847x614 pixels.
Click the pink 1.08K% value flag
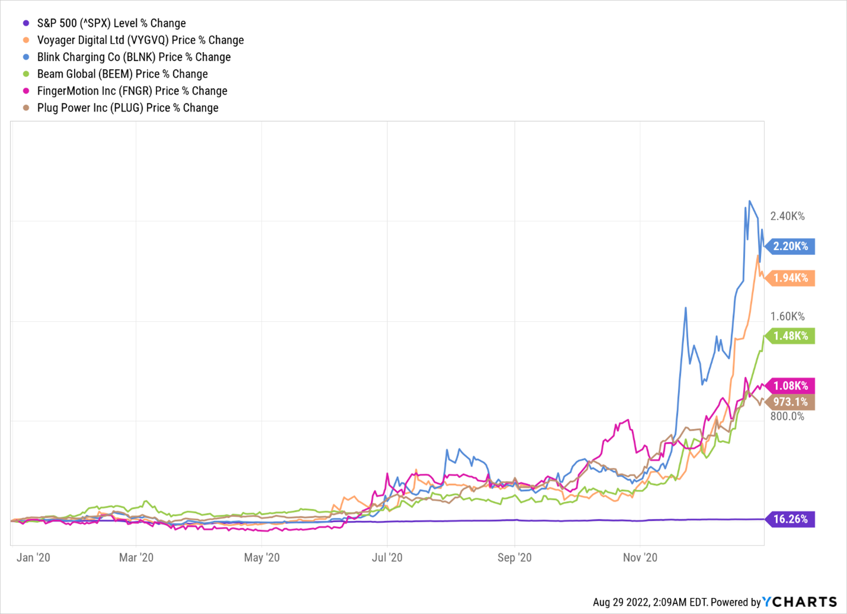790,386
